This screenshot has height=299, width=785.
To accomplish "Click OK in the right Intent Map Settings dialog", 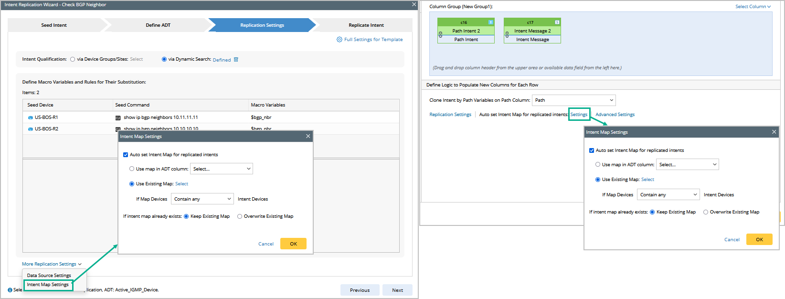I will point(759,239).
